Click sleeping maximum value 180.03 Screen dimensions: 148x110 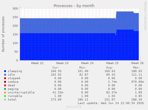(137, 71)
